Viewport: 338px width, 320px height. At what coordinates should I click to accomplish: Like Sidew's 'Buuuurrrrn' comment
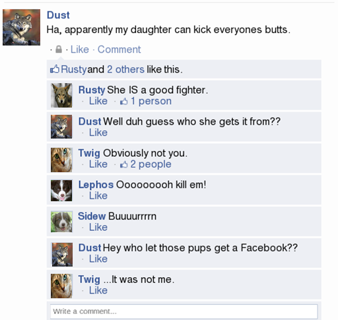click(98, 228)
